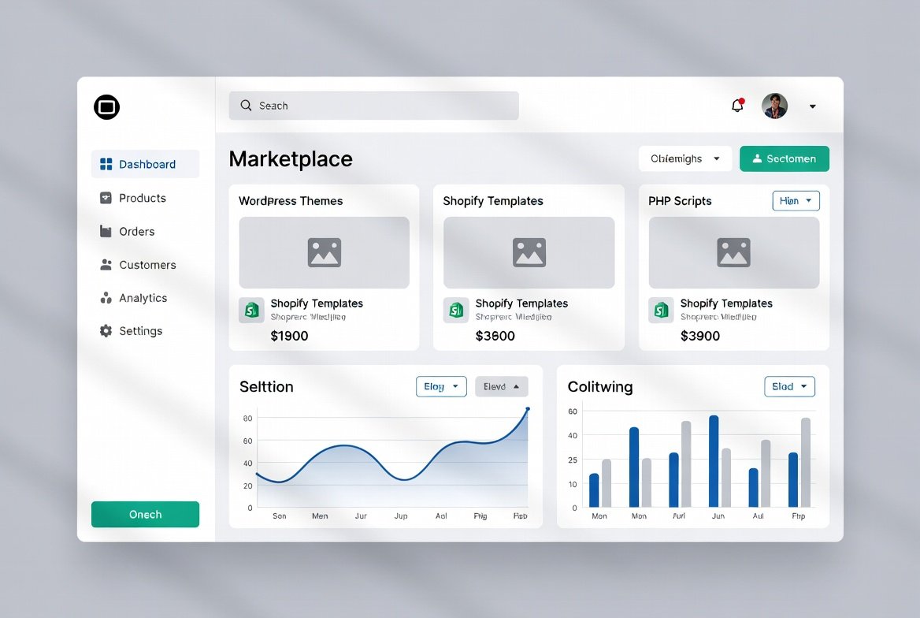
Task: Select Customers in the sidebar menu
Action: 145,265
